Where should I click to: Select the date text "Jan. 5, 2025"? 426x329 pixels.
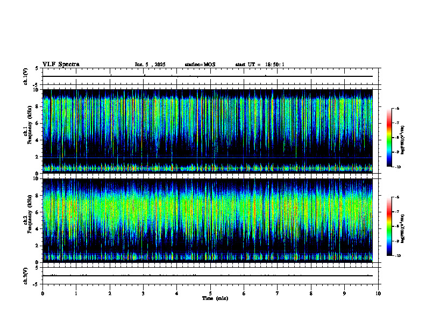[150, 65]
